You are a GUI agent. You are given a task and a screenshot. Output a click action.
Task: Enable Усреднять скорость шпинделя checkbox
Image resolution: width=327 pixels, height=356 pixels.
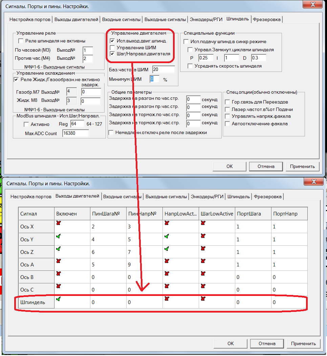pyautogui.click(x=190, y=66)
